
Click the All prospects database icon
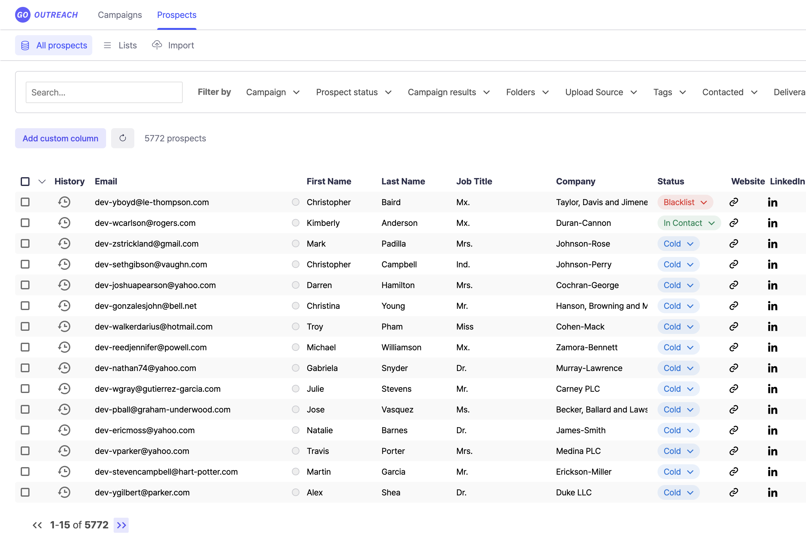[25, 45]
